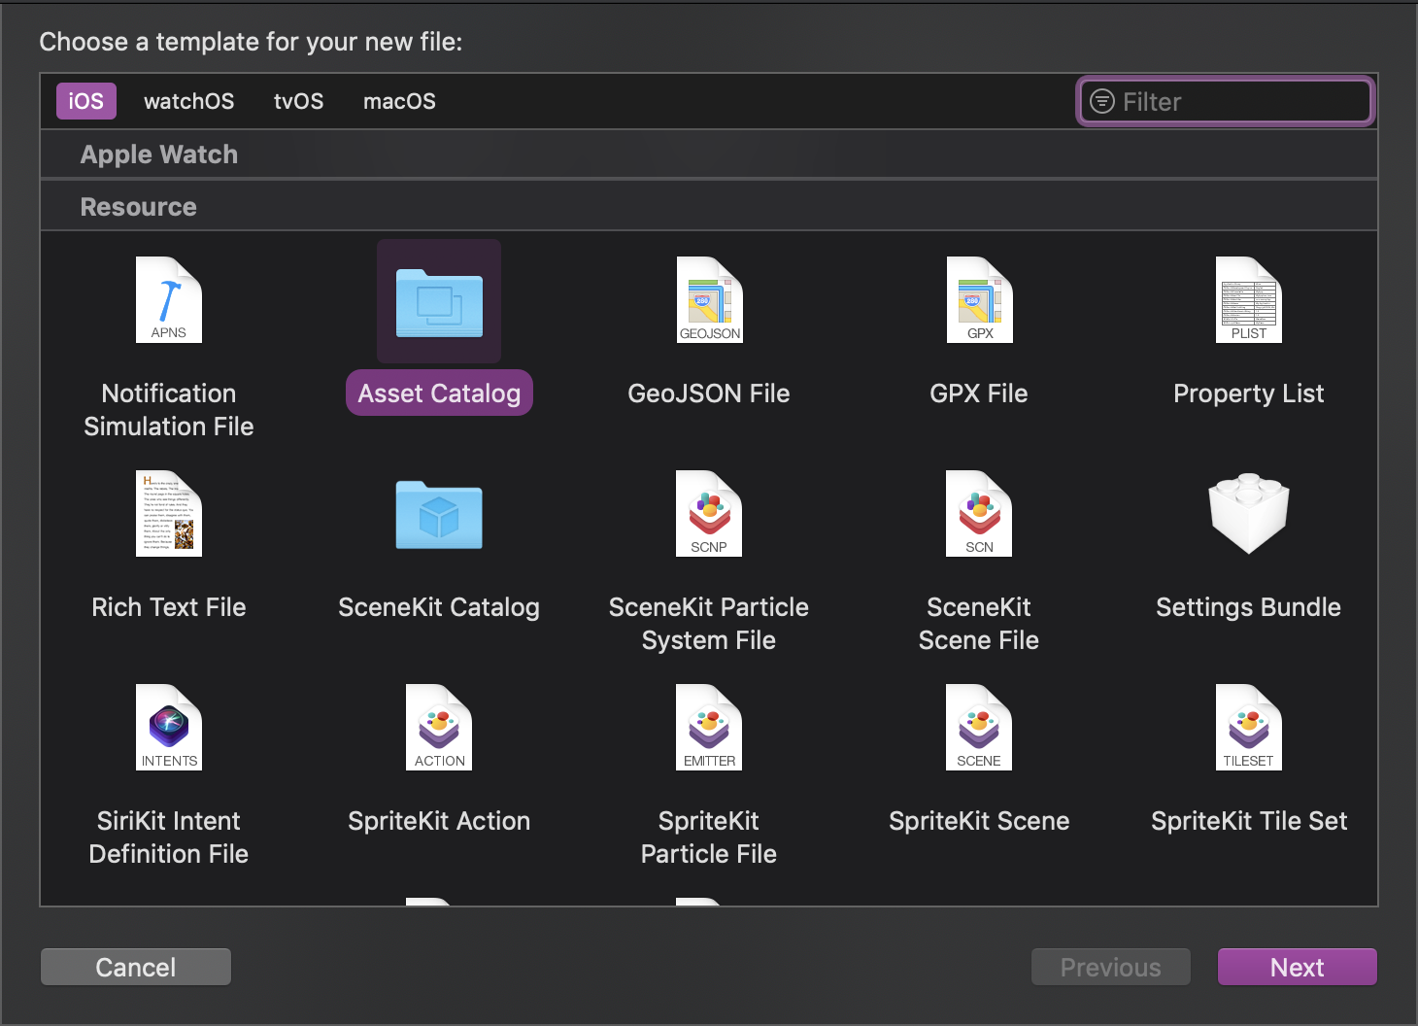This screenshot has height=1026, width=1418.
Task: Click the "SiriKit Intent Definition File" label
Action: tap(169, 838)
